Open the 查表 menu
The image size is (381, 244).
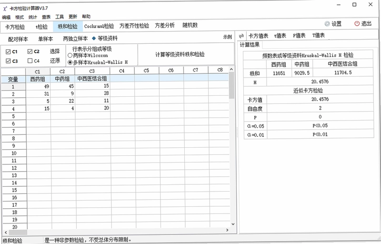pyautogui.click(x=46, y=17)
